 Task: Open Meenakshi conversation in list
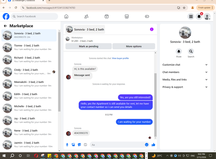pos(29,84)
